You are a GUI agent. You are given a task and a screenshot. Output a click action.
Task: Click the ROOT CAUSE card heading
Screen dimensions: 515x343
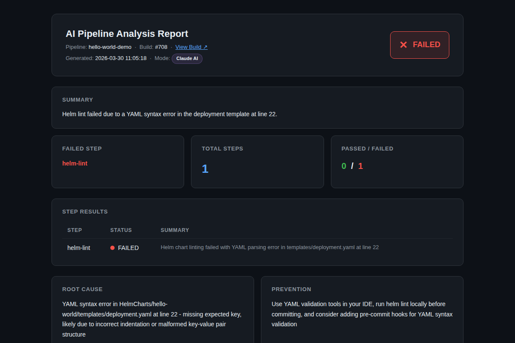(x=82, y=289)
